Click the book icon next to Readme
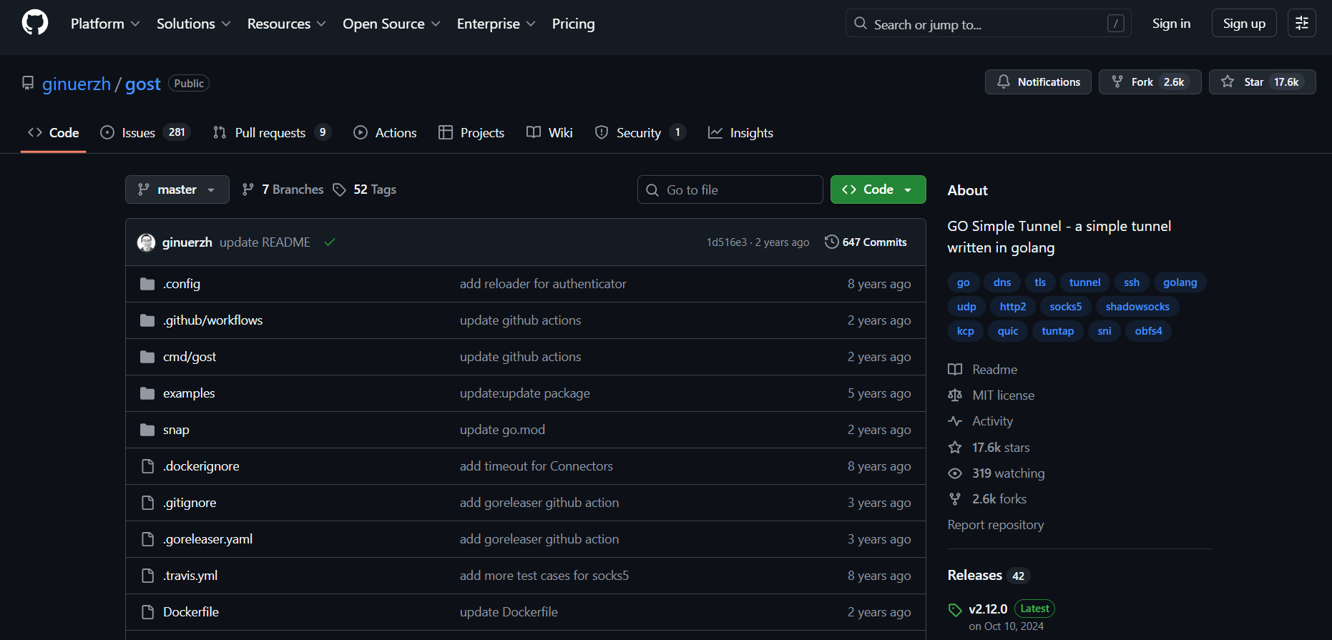The width and height of the screenshot is (1332, 640). coord(955,370)
